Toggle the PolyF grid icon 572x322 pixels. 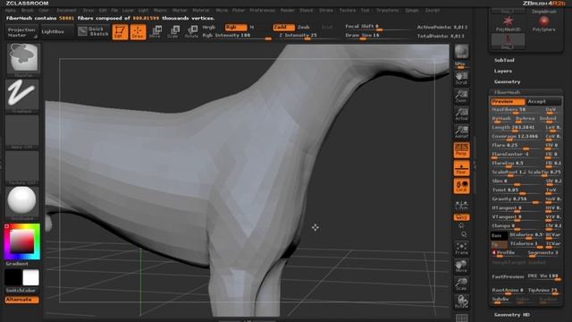tap(461, 318)
